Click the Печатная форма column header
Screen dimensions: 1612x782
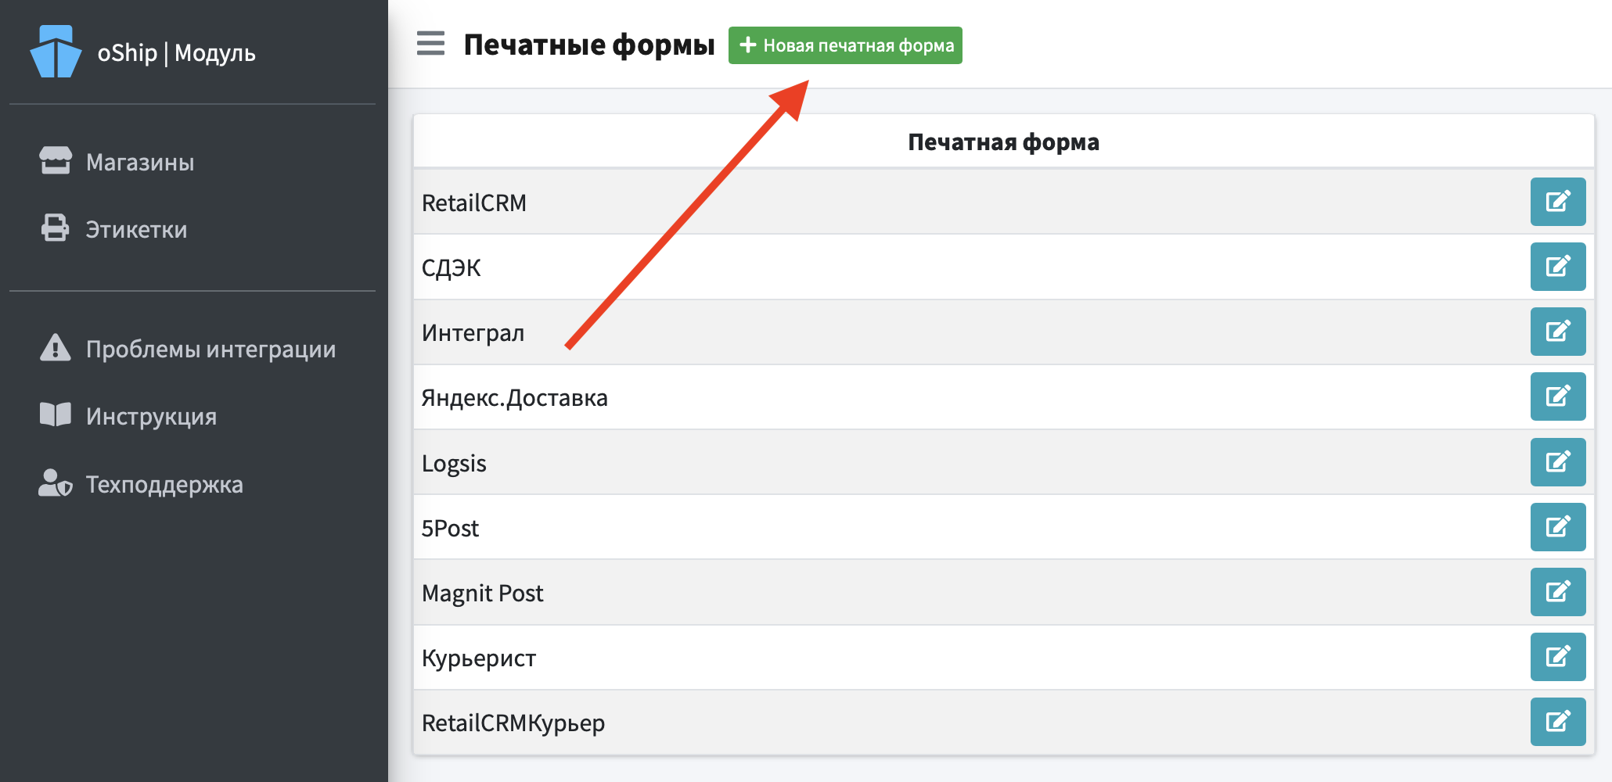pyautogui.click(x=1003, y=142)
